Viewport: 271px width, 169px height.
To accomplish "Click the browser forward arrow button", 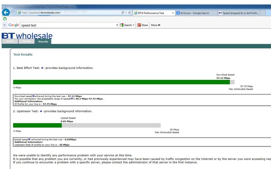I will pyautogui.click(x=13, y=12).
